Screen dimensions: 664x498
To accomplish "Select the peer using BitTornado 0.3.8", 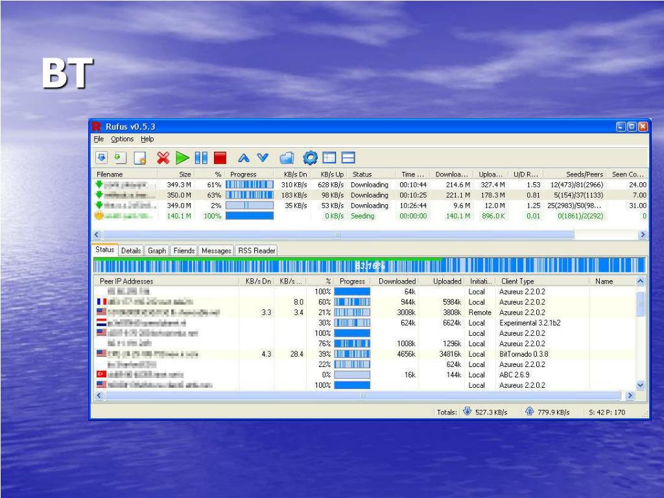I will tap(365, 354).
